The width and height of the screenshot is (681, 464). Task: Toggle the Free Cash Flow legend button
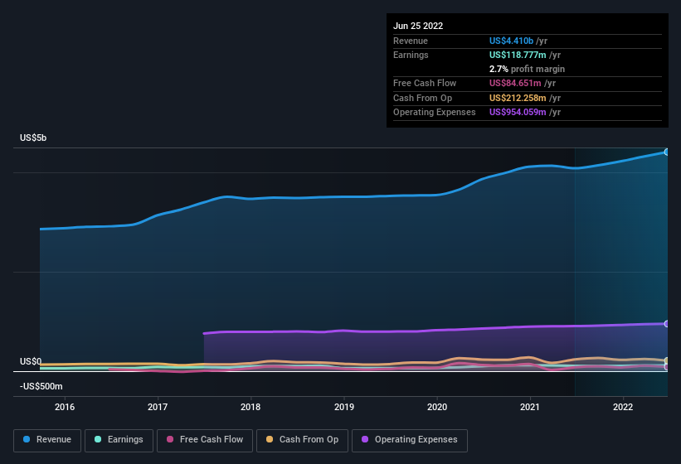pos(205,440)
